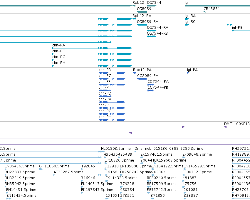
Task: Select the chn-RA transcript label
Action: click(59, 45)
